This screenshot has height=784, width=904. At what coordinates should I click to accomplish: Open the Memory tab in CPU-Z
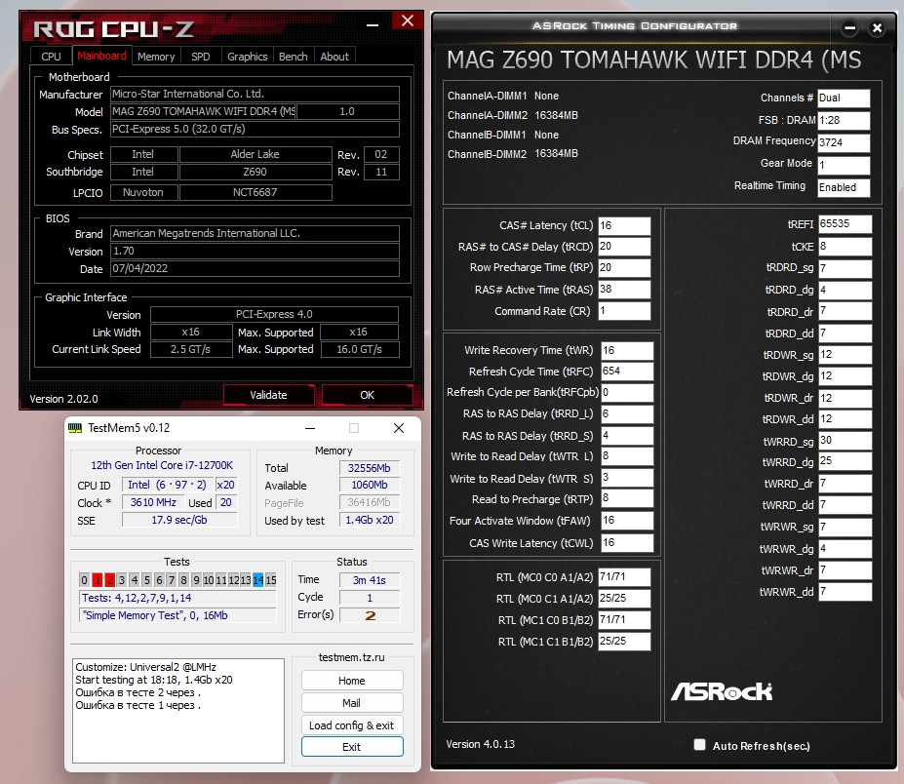pyautogui.click(x=156, y=57)
